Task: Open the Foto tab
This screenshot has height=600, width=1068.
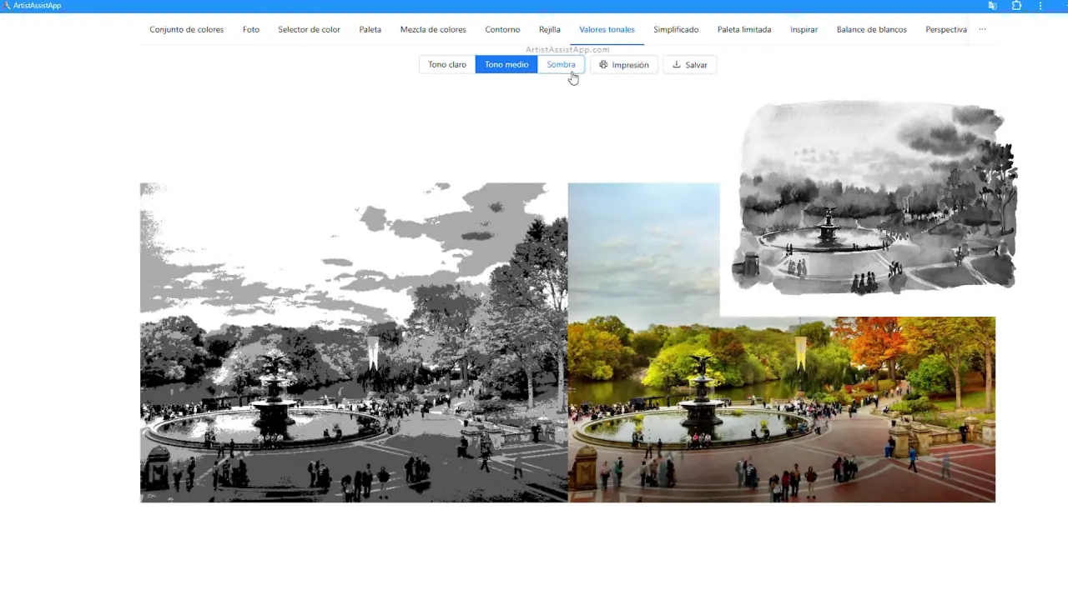Action: tap(251, 30)
